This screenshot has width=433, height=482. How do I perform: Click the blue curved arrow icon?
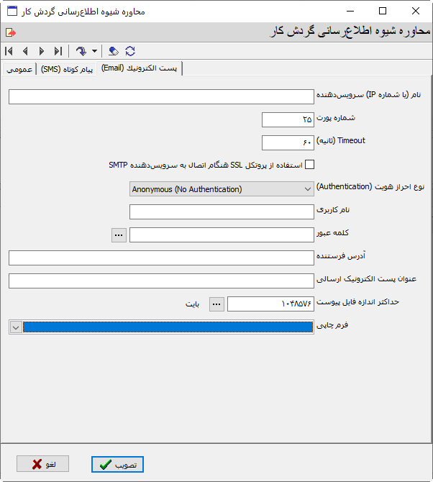(x=81, y=51)
